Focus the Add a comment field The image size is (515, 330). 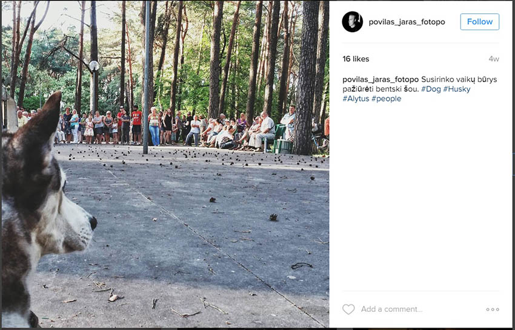(419, 309)
